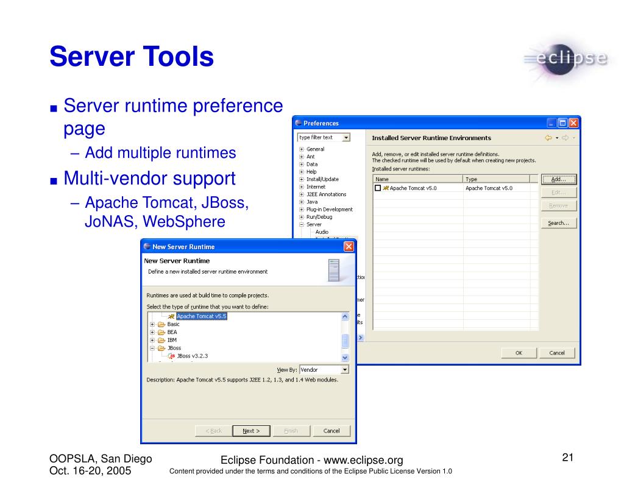Expand the Install/Update preferences node
This screenshot has width=624, height=482.
coord(302,180)
